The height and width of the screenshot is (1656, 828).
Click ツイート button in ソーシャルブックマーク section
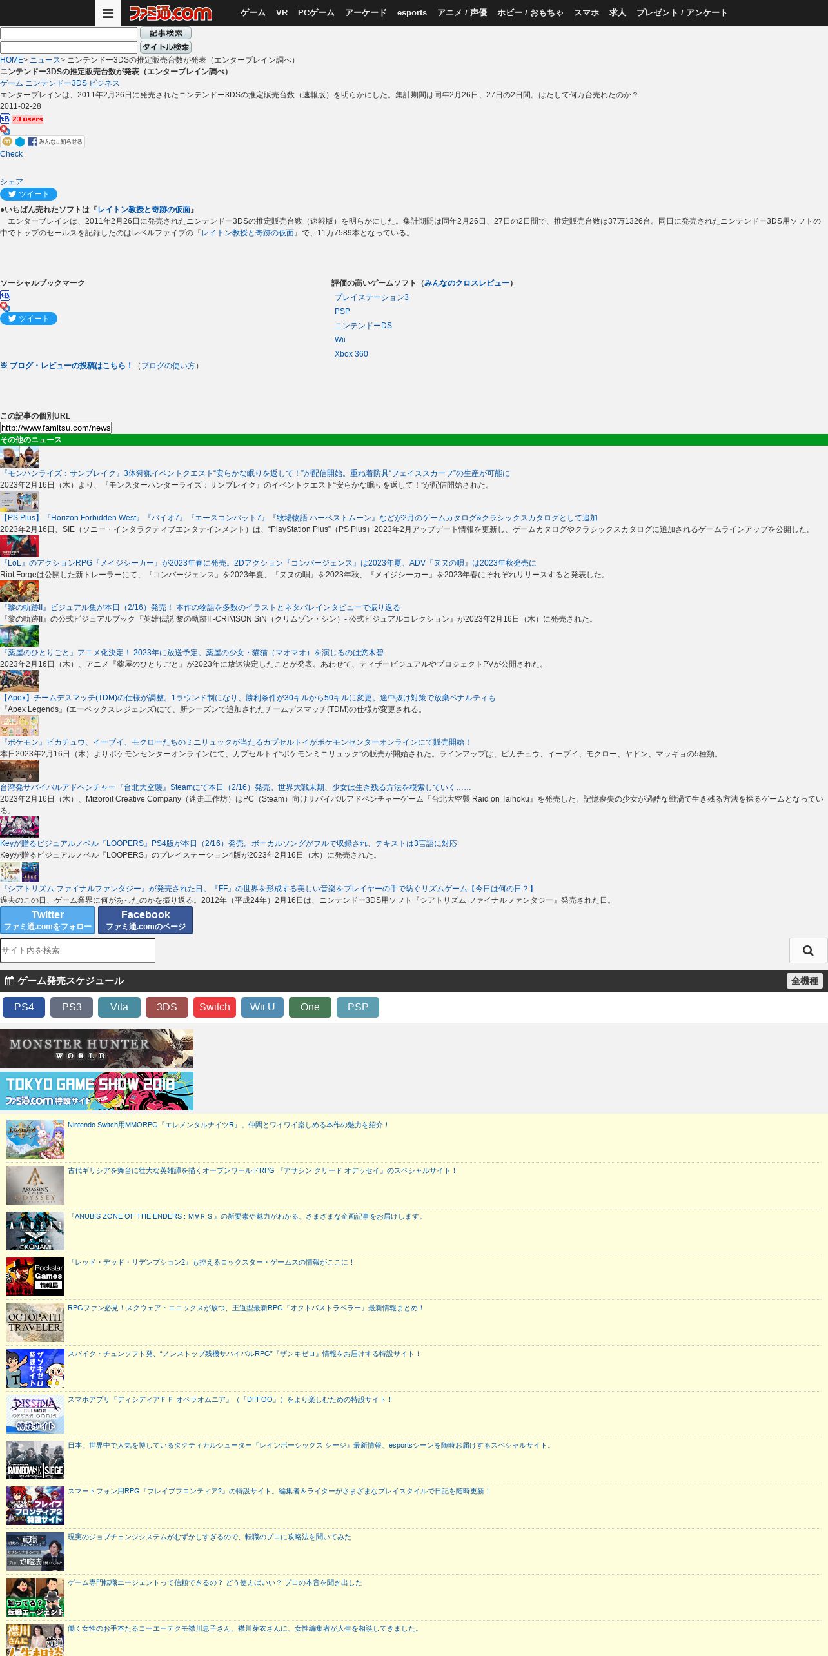tap(28, 319)
